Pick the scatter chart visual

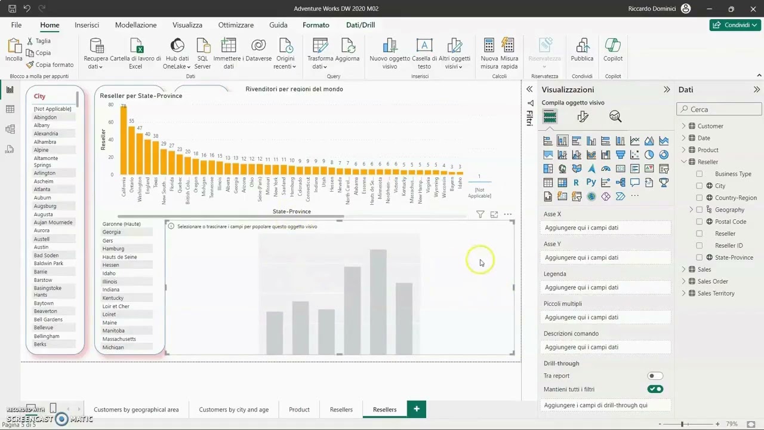[634, 155]
